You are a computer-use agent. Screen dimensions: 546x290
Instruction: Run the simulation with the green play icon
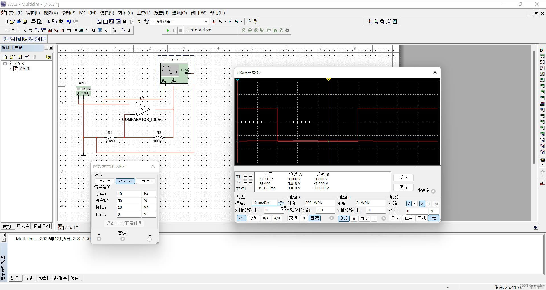[168, 30]
